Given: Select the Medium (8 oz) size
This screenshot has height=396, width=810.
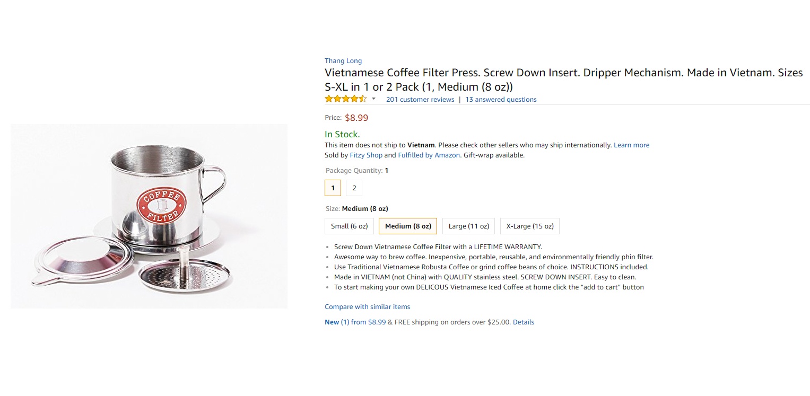Looking at the screenshot, I should tap(407, 226).
